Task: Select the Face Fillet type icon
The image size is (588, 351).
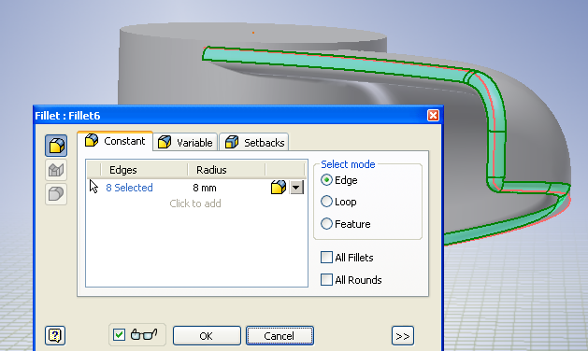Action: click(56, 170)
